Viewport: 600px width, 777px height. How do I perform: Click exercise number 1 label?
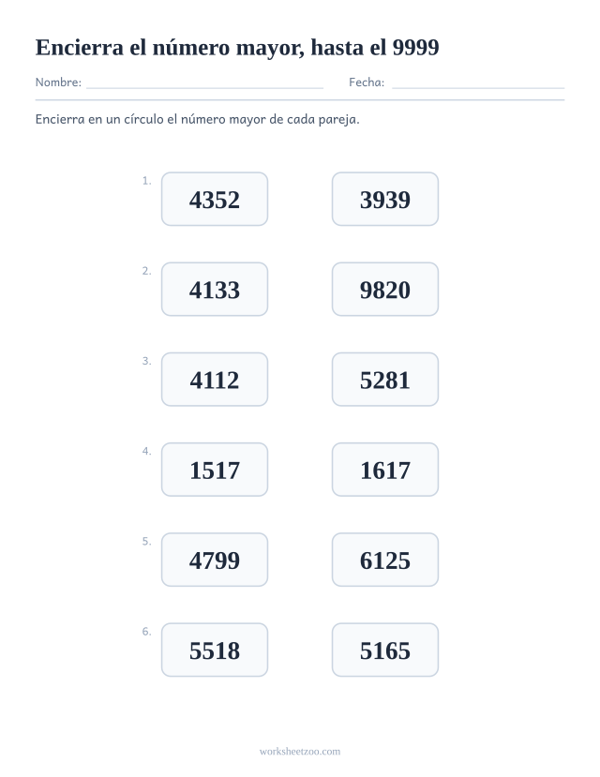pos(146,181)
